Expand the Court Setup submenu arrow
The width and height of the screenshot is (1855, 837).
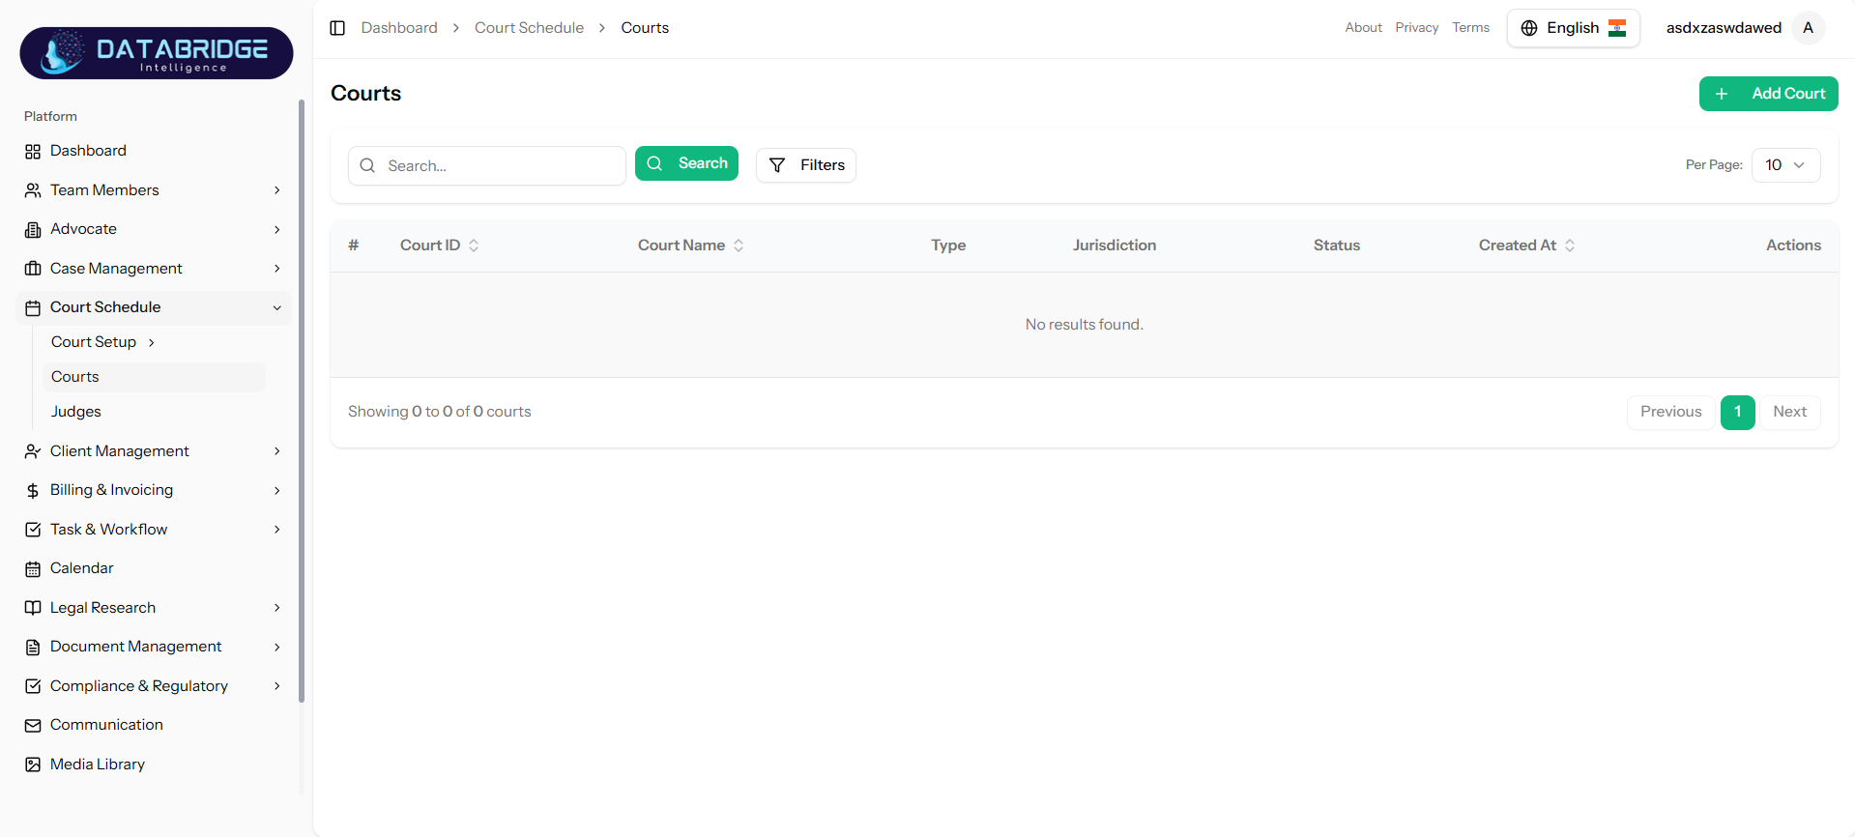(x=152, y=343)
